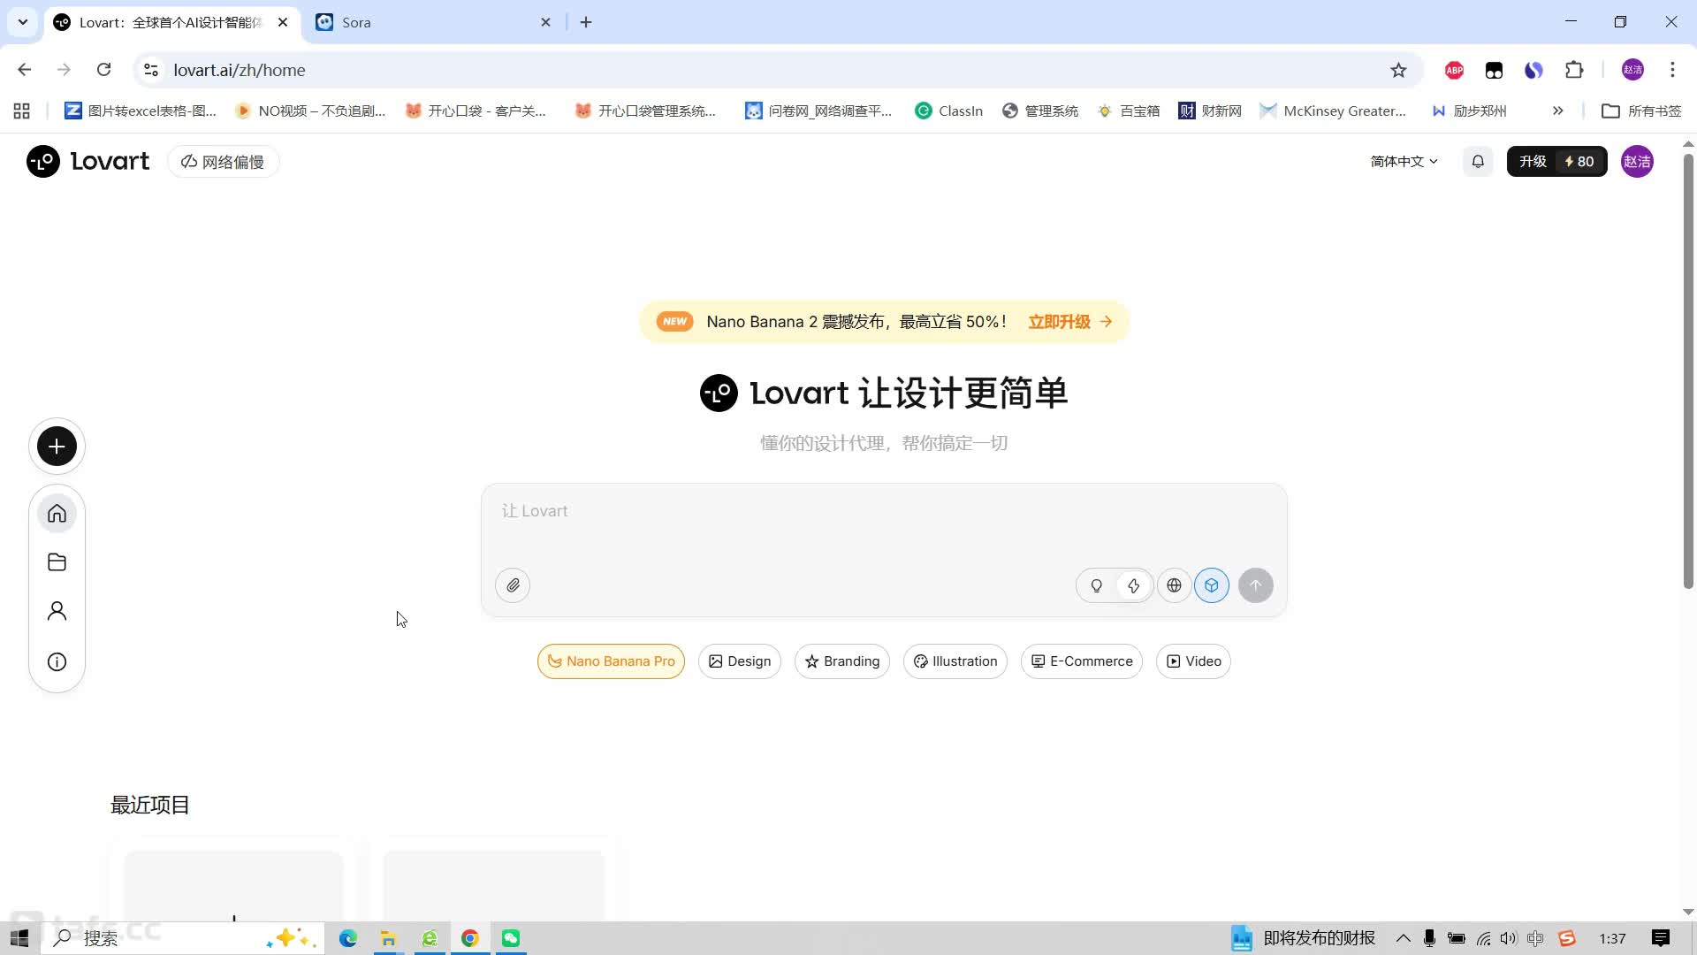Open the 财新网 bookmark
The height and width of the screenshot is (955, 1697).
pos(1211,111)
